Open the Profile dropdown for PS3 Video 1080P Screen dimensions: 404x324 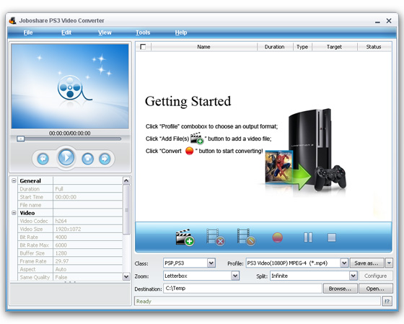click(344, 263)
